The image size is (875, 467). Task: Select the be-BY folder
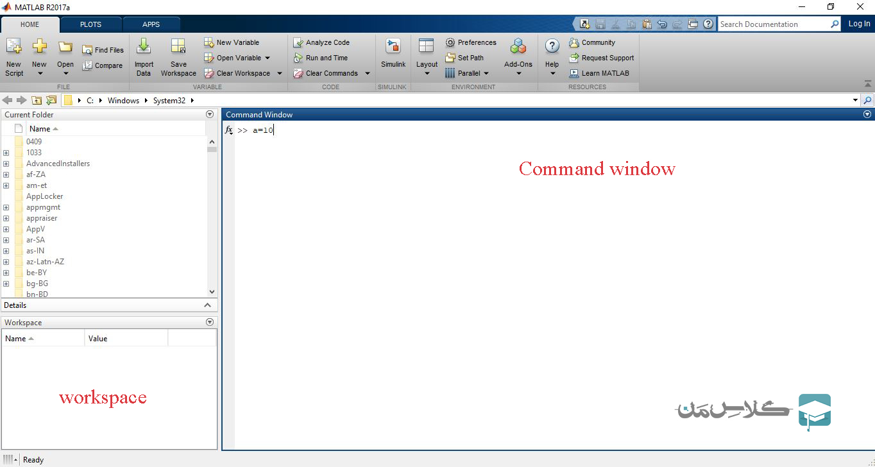click(37, 273)
